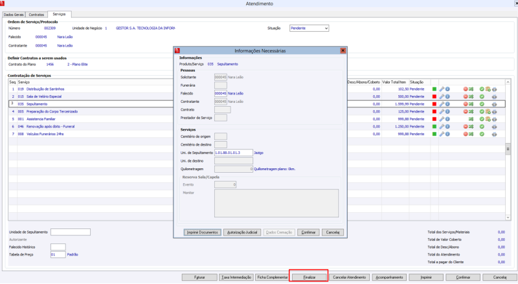Click the Cemitério de destino field
Image resolution: width=518 pixels, height=284 pixels.
coord(221,145)
